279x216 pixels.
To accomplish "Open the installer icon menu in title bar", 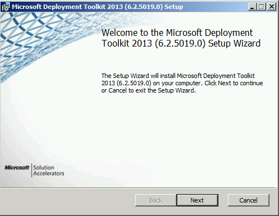I will (6, 7).
